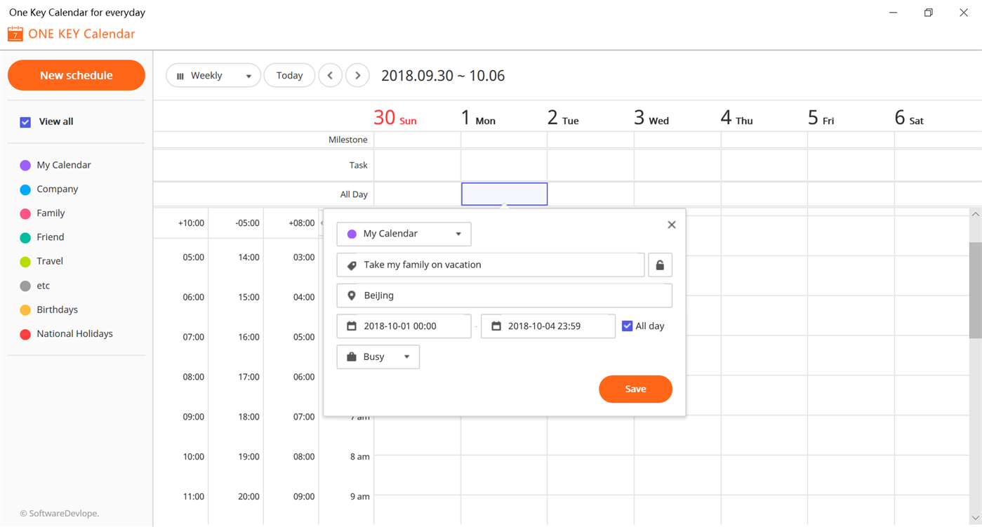Open the end date calendar icon
Viewport: 982px width, 527px height.
click(x=497, y=326)
